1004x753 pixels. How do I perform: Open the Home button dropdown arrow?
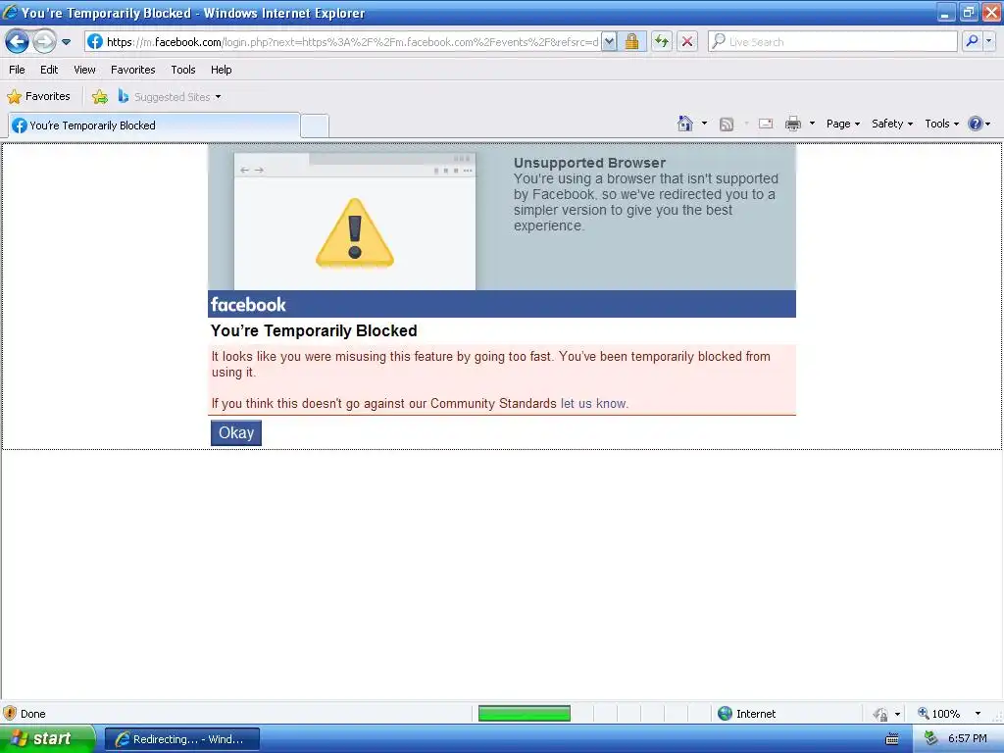click(x=704, y=124)
